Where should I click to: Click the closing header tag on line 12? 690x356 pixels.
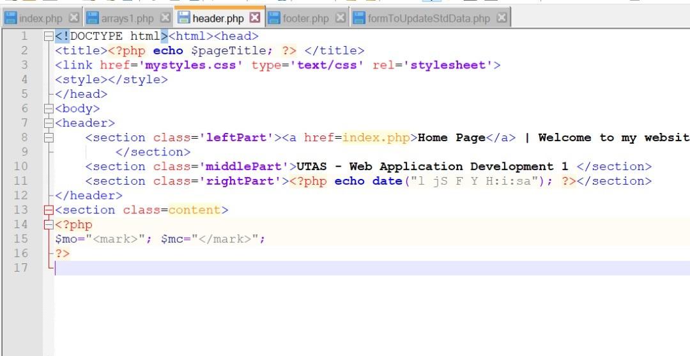tap(89, 196)
